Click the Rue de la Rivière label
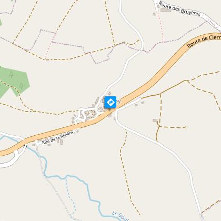The image size is (221, 221). 57,137
